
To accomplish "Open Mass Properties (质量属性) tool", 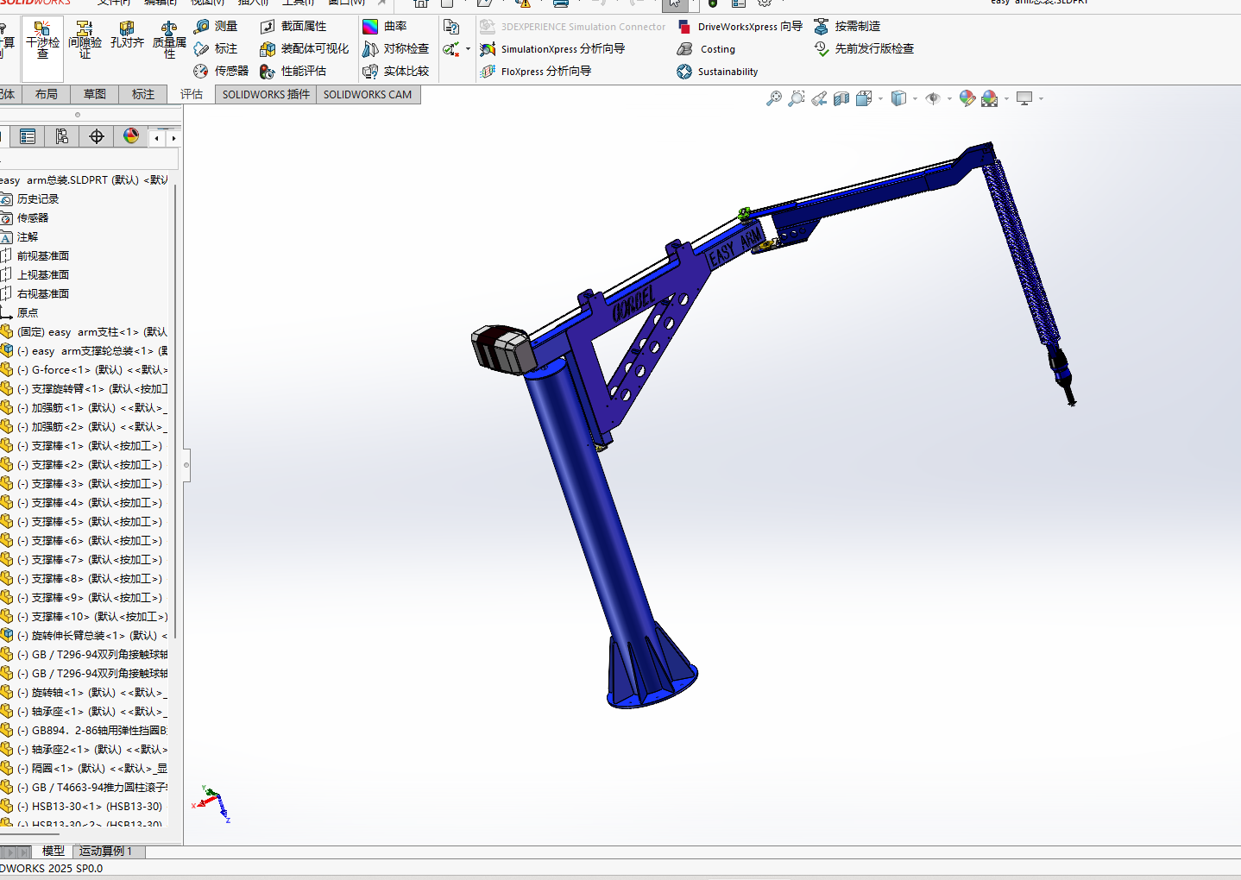I will point(169,41).
